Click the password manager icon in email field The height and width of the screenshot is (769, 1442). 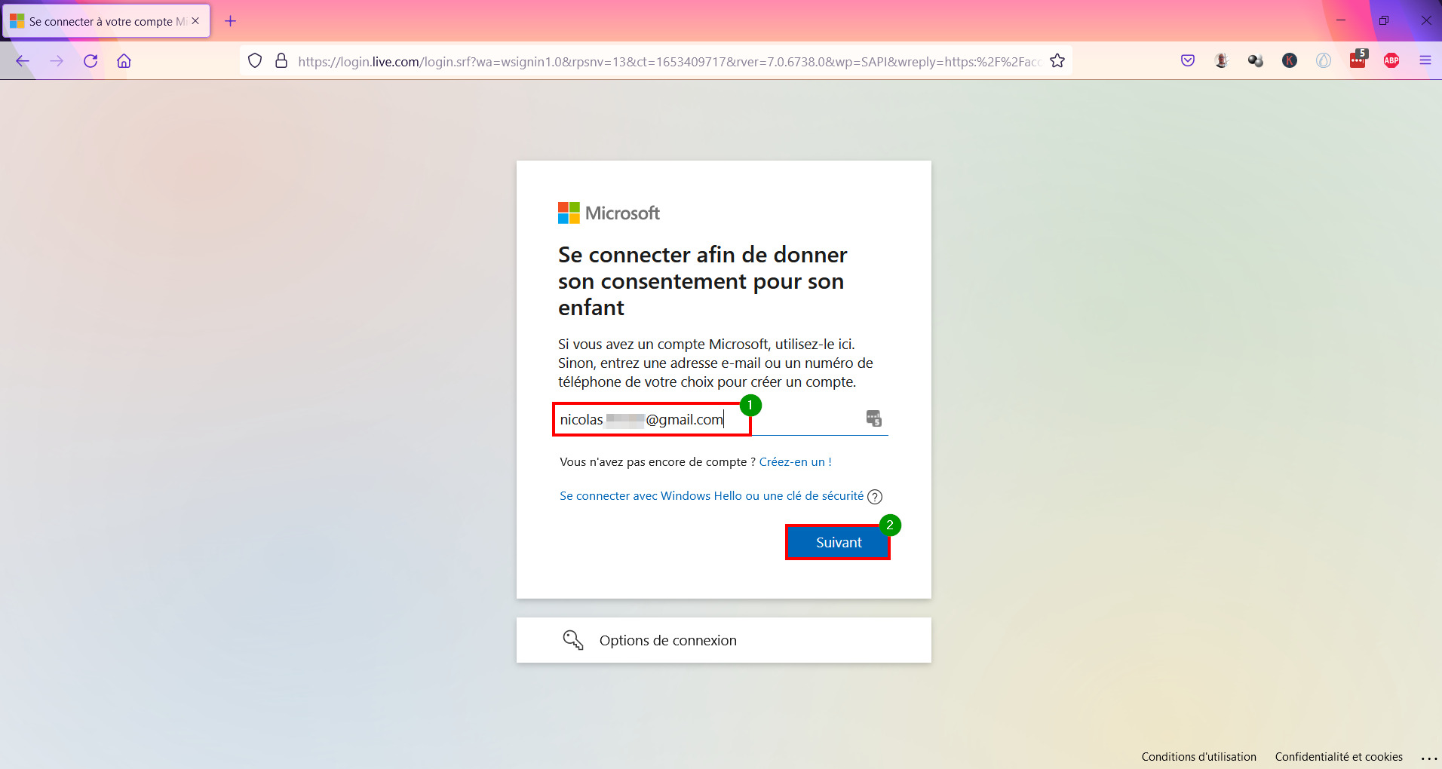[874, 418]
